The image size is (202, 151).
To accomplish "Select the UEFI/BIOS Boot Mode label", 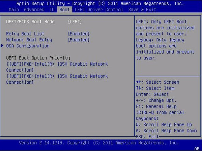I will tap(30, 22).
